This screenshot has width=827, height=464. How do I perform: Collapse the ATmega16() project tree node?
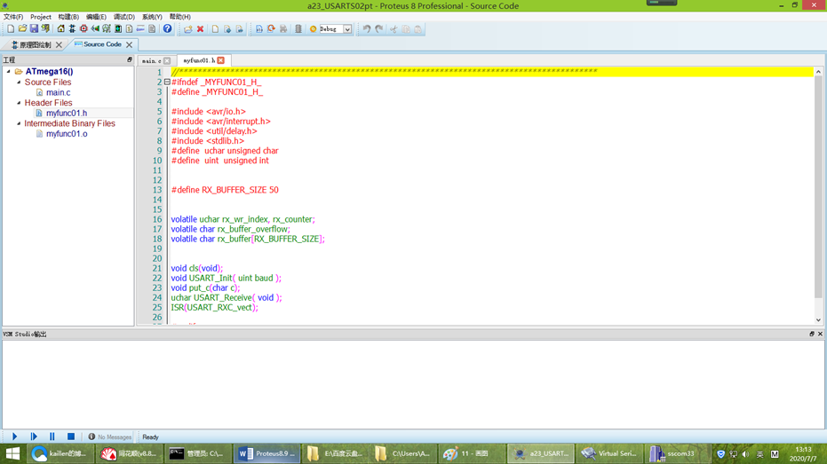pyautogui.click(x=9, y=71)
